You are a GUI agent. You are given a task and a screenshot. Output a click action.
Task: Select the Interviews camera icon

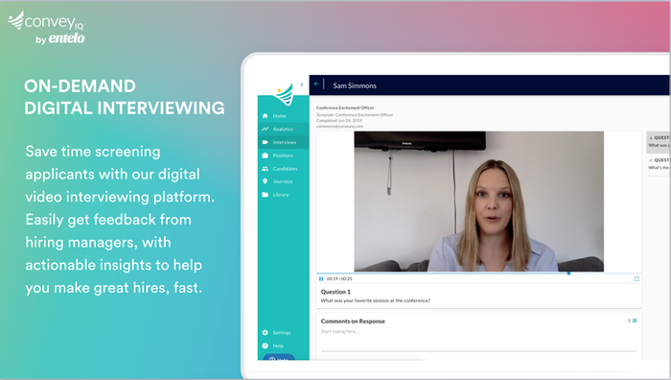(265, 142)
